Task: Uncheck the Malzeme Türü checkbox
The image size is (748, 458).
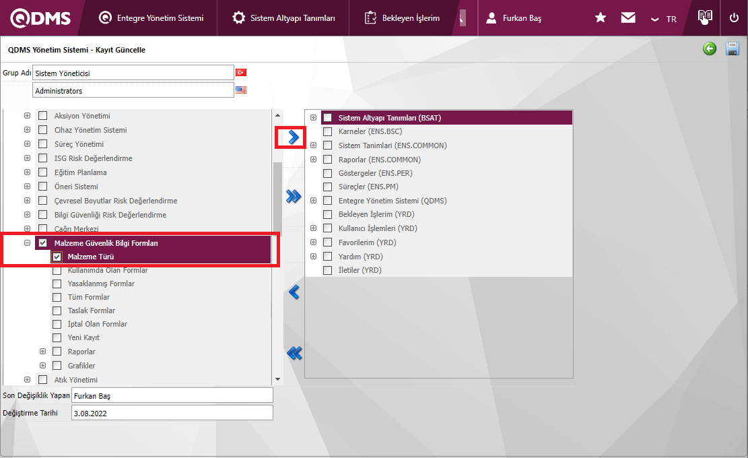Action: click(x=57, y=257)
